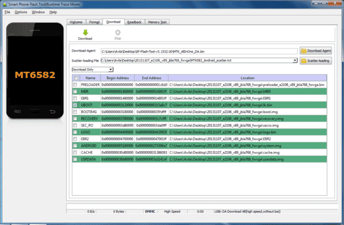Switch to the Format tab
The height and width of the screenshot is (225, 344).
(94, 22)
